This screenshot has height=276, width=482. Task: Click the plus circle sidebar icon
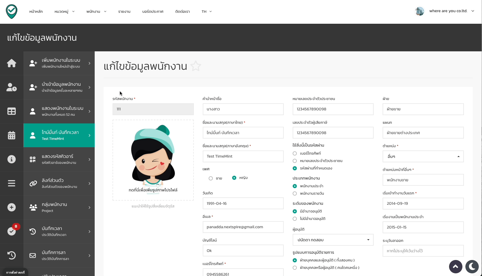point(12,207)
